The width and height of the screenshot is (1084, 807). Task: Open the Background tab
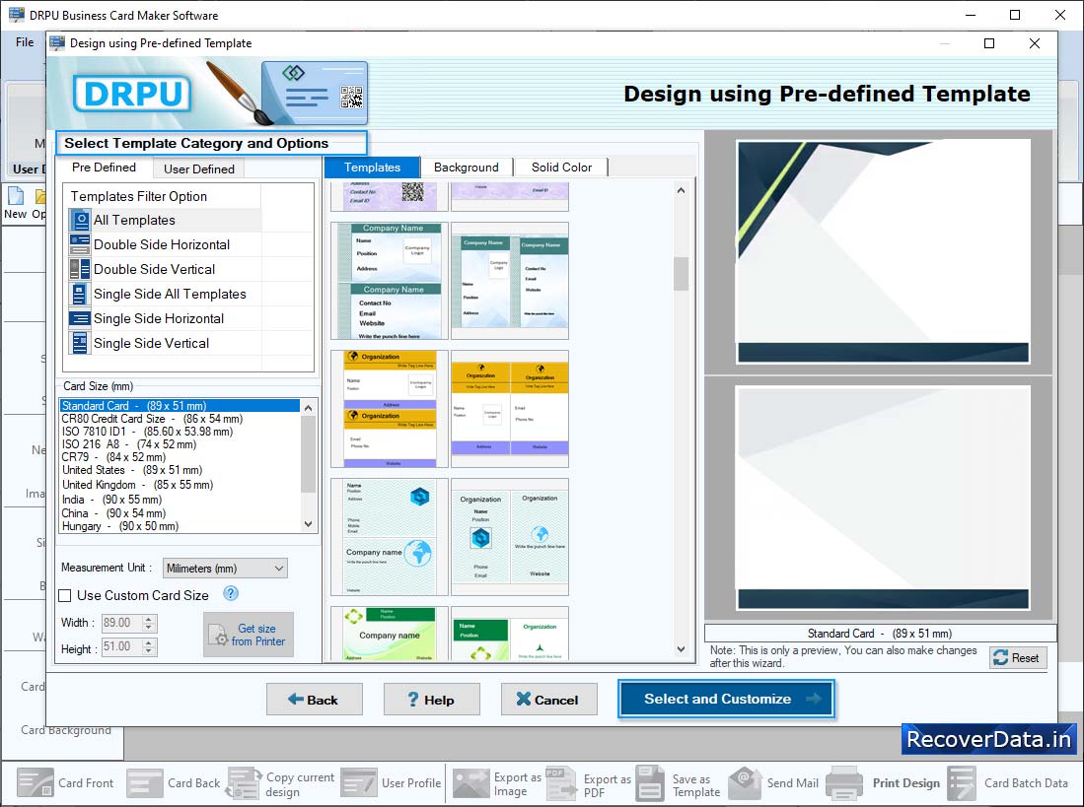467,168
